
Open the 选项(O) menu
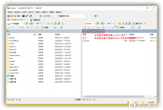(x=45, y=12)
